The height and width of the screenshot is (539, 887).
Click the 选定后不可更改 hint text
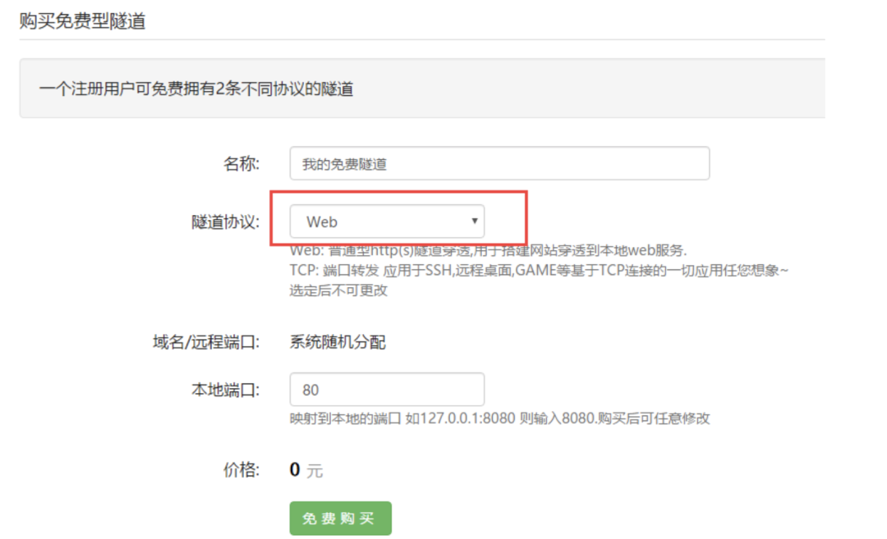point(338,290)
